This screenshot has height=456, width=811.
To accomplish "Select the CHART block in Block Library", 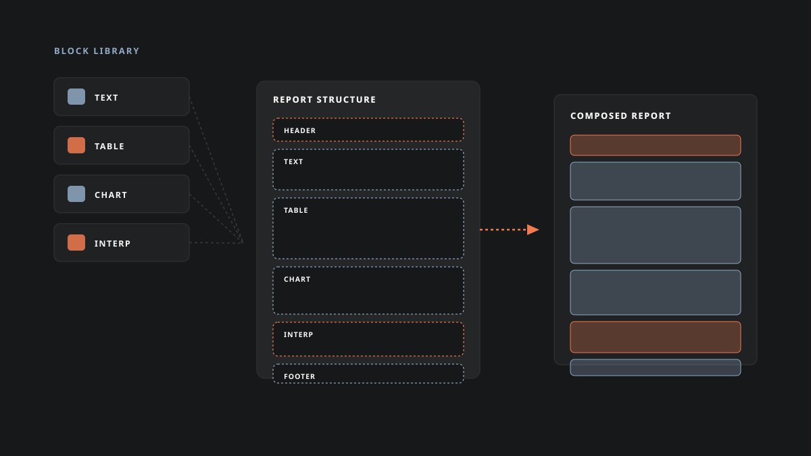I will (x=122, y=194).
